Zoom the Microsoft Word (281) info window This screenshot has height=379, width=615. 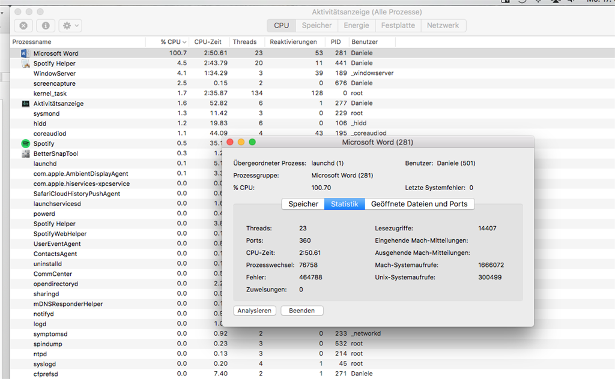click(x=252, y=142)
